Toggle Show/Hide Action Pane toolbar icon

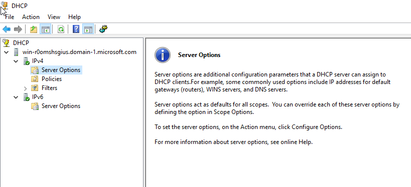click(x=88, y=29)
